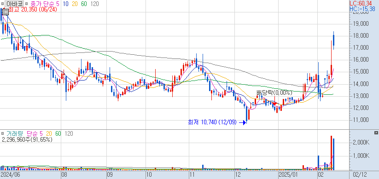Viewport: 379px width, 179px height.
Task: Click the 14,000 price axis label
Action: pyautogui.click(x=361, y=84)
